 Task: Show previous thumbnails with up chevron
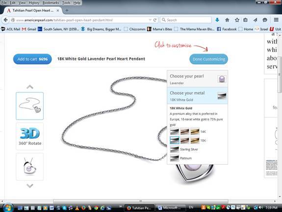click(x=30, y=87)
